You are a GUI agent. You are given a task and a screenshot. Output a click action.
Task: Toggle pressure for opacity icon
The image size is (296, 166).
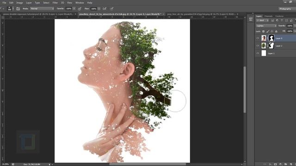coord(80,9)
